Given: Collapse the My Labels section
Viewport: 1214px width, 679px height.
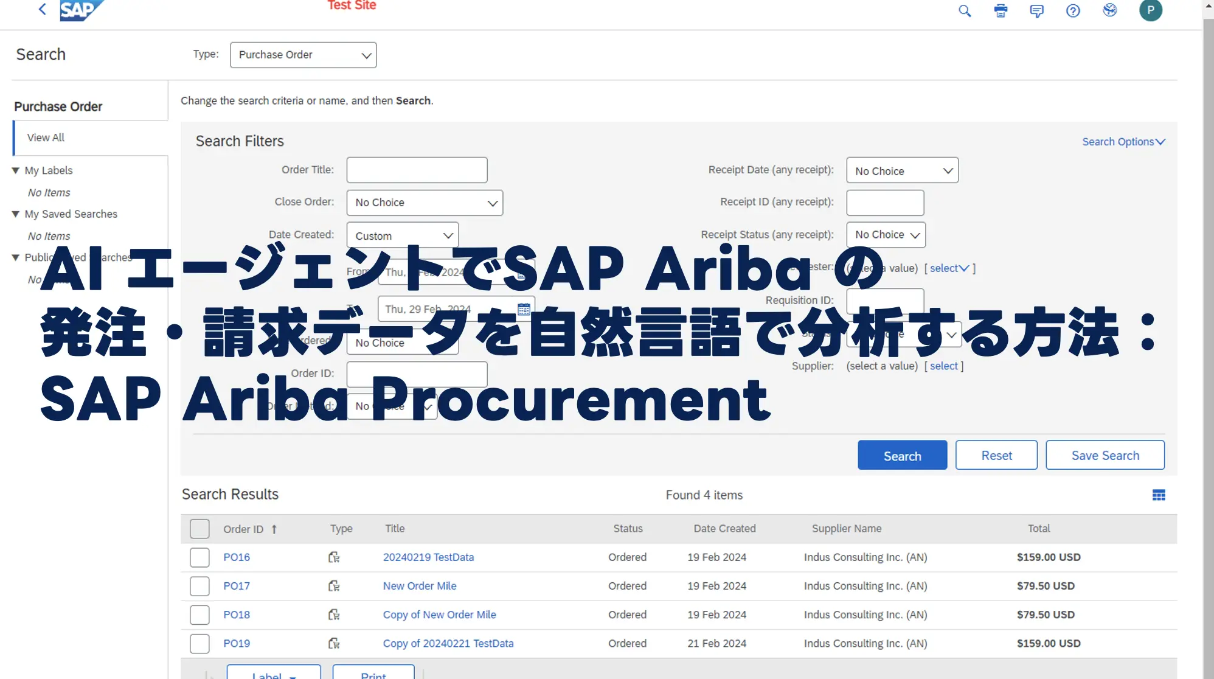Looking at the screenshot, I should 16,170.
